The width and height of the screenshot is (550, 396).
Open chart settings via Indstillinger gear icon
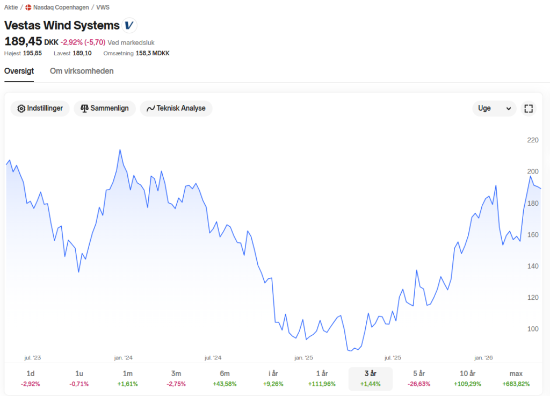click(21, 109)
